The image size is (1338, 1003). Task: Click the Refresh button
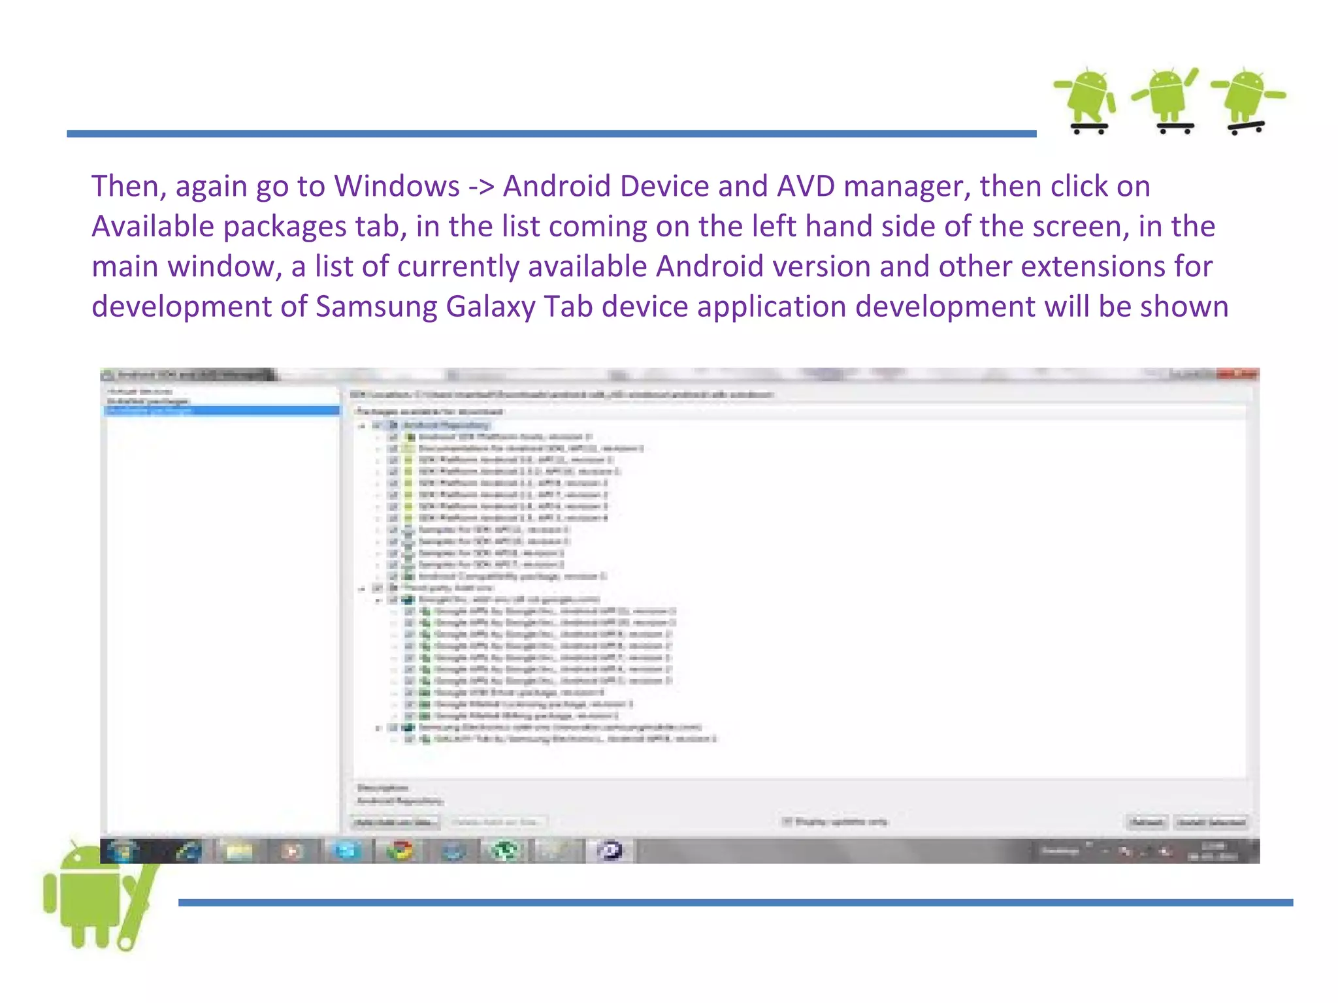(1147, 822)
